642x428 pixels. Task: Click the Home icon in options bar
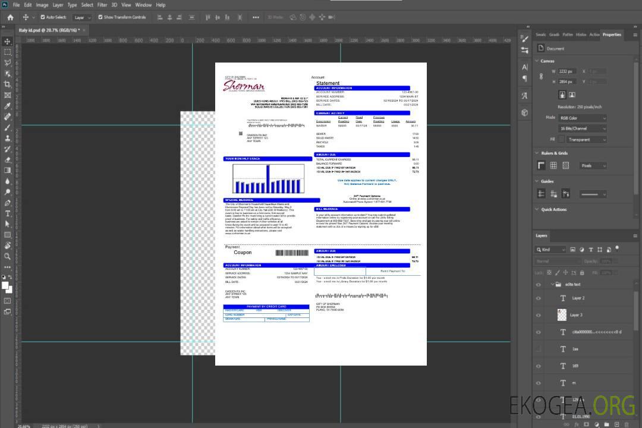point(10,17)
